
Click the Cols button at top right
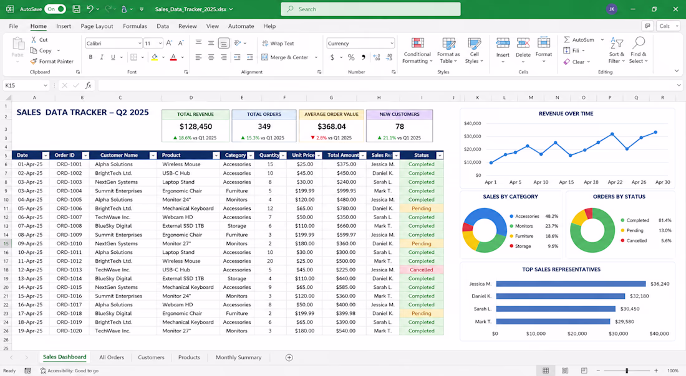pyautogui.click(x=668, y=26)
